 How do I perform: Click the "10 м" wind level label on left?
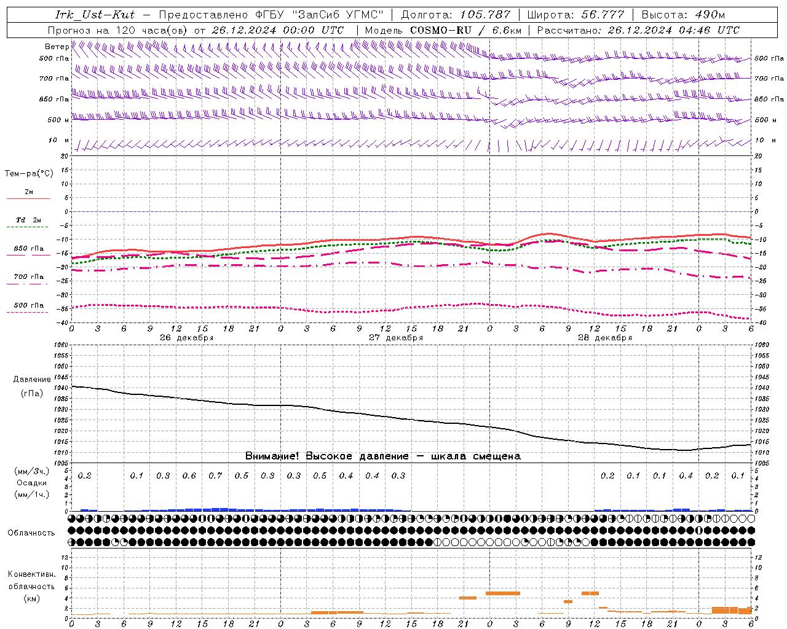tap(58, 141)
